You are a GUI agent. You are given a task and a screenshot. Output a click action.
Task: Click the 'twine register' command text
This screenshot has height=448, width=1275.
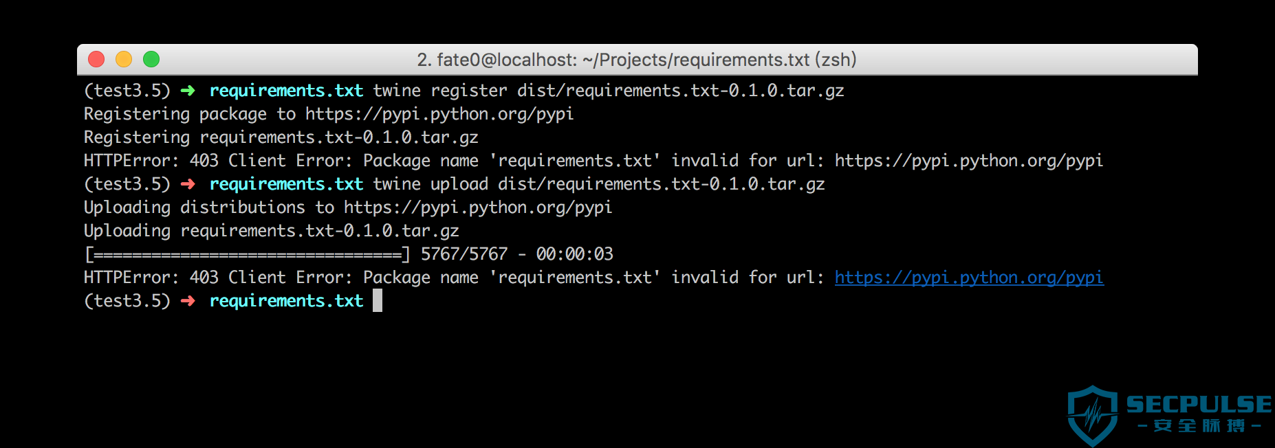tap(440, 91)
